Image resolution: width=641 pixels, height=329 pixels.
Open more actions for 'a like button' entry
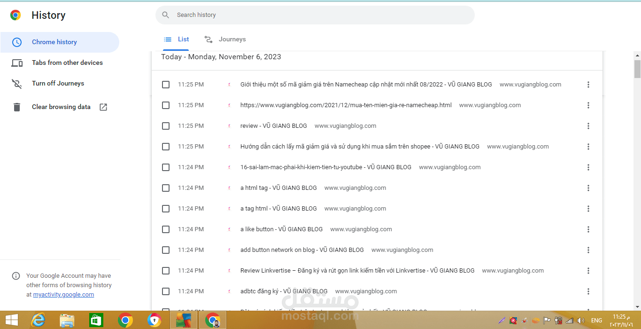click(x=588, y=229)
